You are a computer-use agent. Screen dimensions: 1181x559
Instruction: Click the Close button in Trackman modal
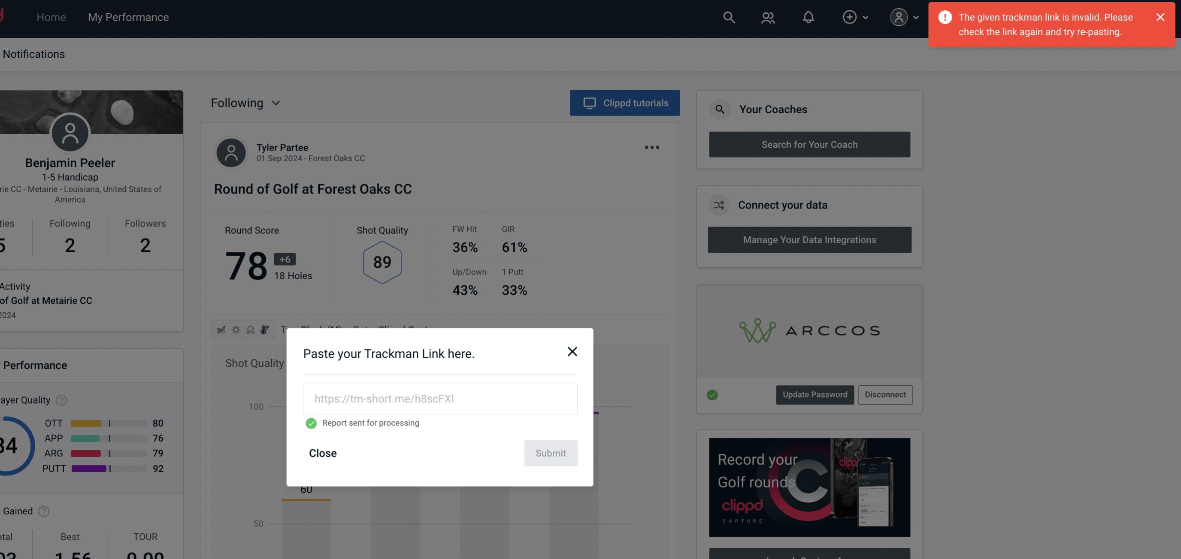[x=322, y=453]
